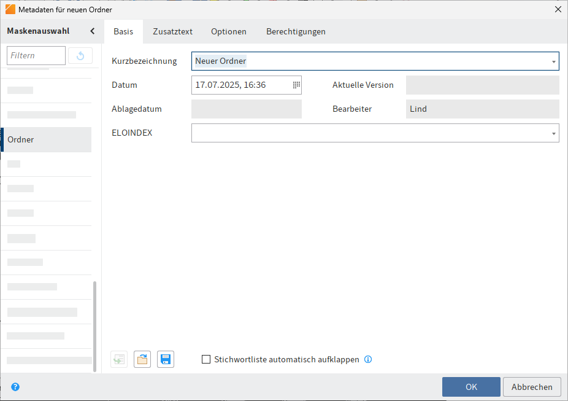This screenshot has width=568, height=401.
Task: Open help via the question mark icon
Action: click(15, 387)
